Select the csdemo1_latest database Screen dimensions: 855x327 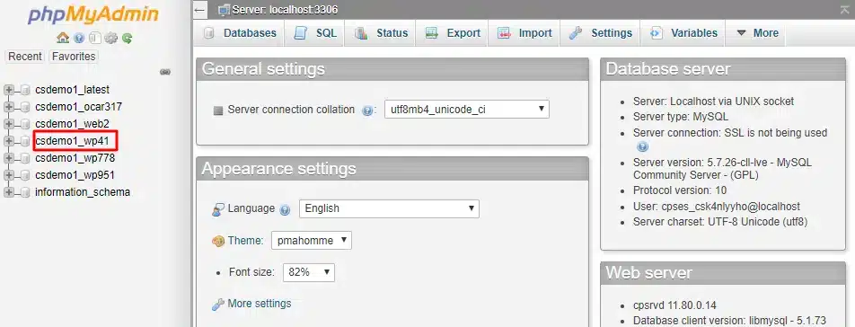click(x=72, y=90)
